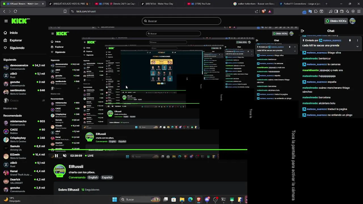Open the user profile avatar menu
The image size is (363, 204).
point(353,21)
